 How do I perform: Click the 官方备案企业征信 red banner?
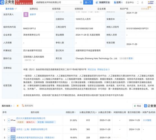coord(24,2)
